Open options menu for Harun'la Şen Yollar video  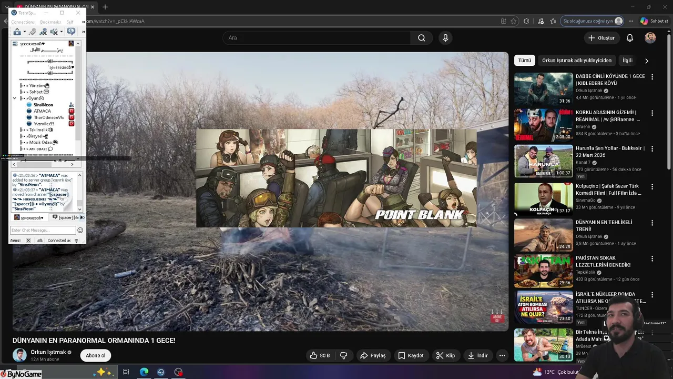coord(652,149)
